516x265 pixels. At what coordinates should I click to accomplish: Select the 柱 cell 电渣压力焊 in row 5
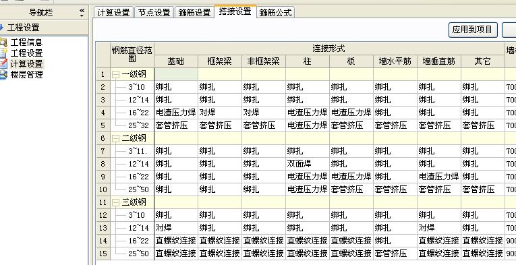[x=308, y=125]
